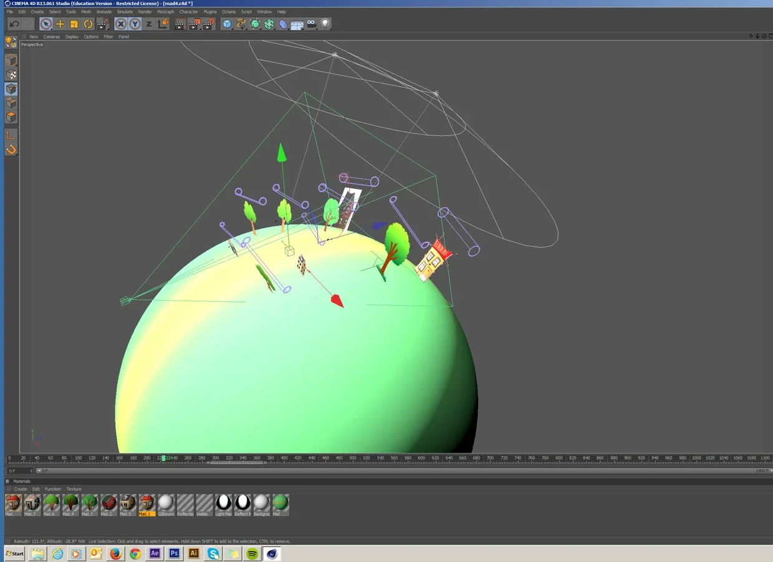Viewport: 773px width, 562px height.
Task: Open viewport Display menu
Action: [x=72, y=37]
